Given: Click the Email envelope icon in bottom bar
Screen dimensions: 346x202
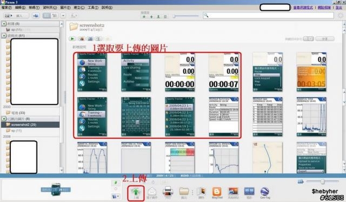Looking at the screenshot, I should pyautogui.click(x=152, y=192).
